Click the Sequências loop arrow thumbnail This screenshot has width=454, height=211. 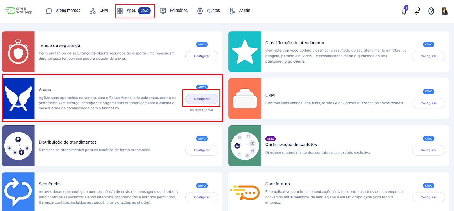[18, 192]
